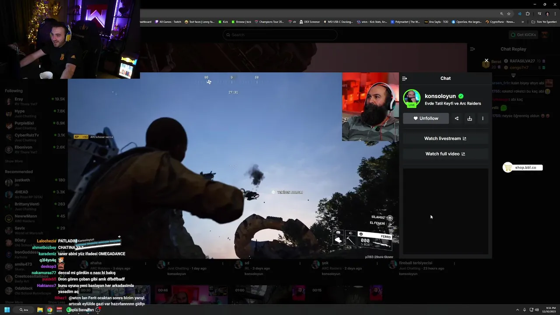Open Polymarket bookmark
The width and height of the screenshot is (560, 315).
(406, 21)
